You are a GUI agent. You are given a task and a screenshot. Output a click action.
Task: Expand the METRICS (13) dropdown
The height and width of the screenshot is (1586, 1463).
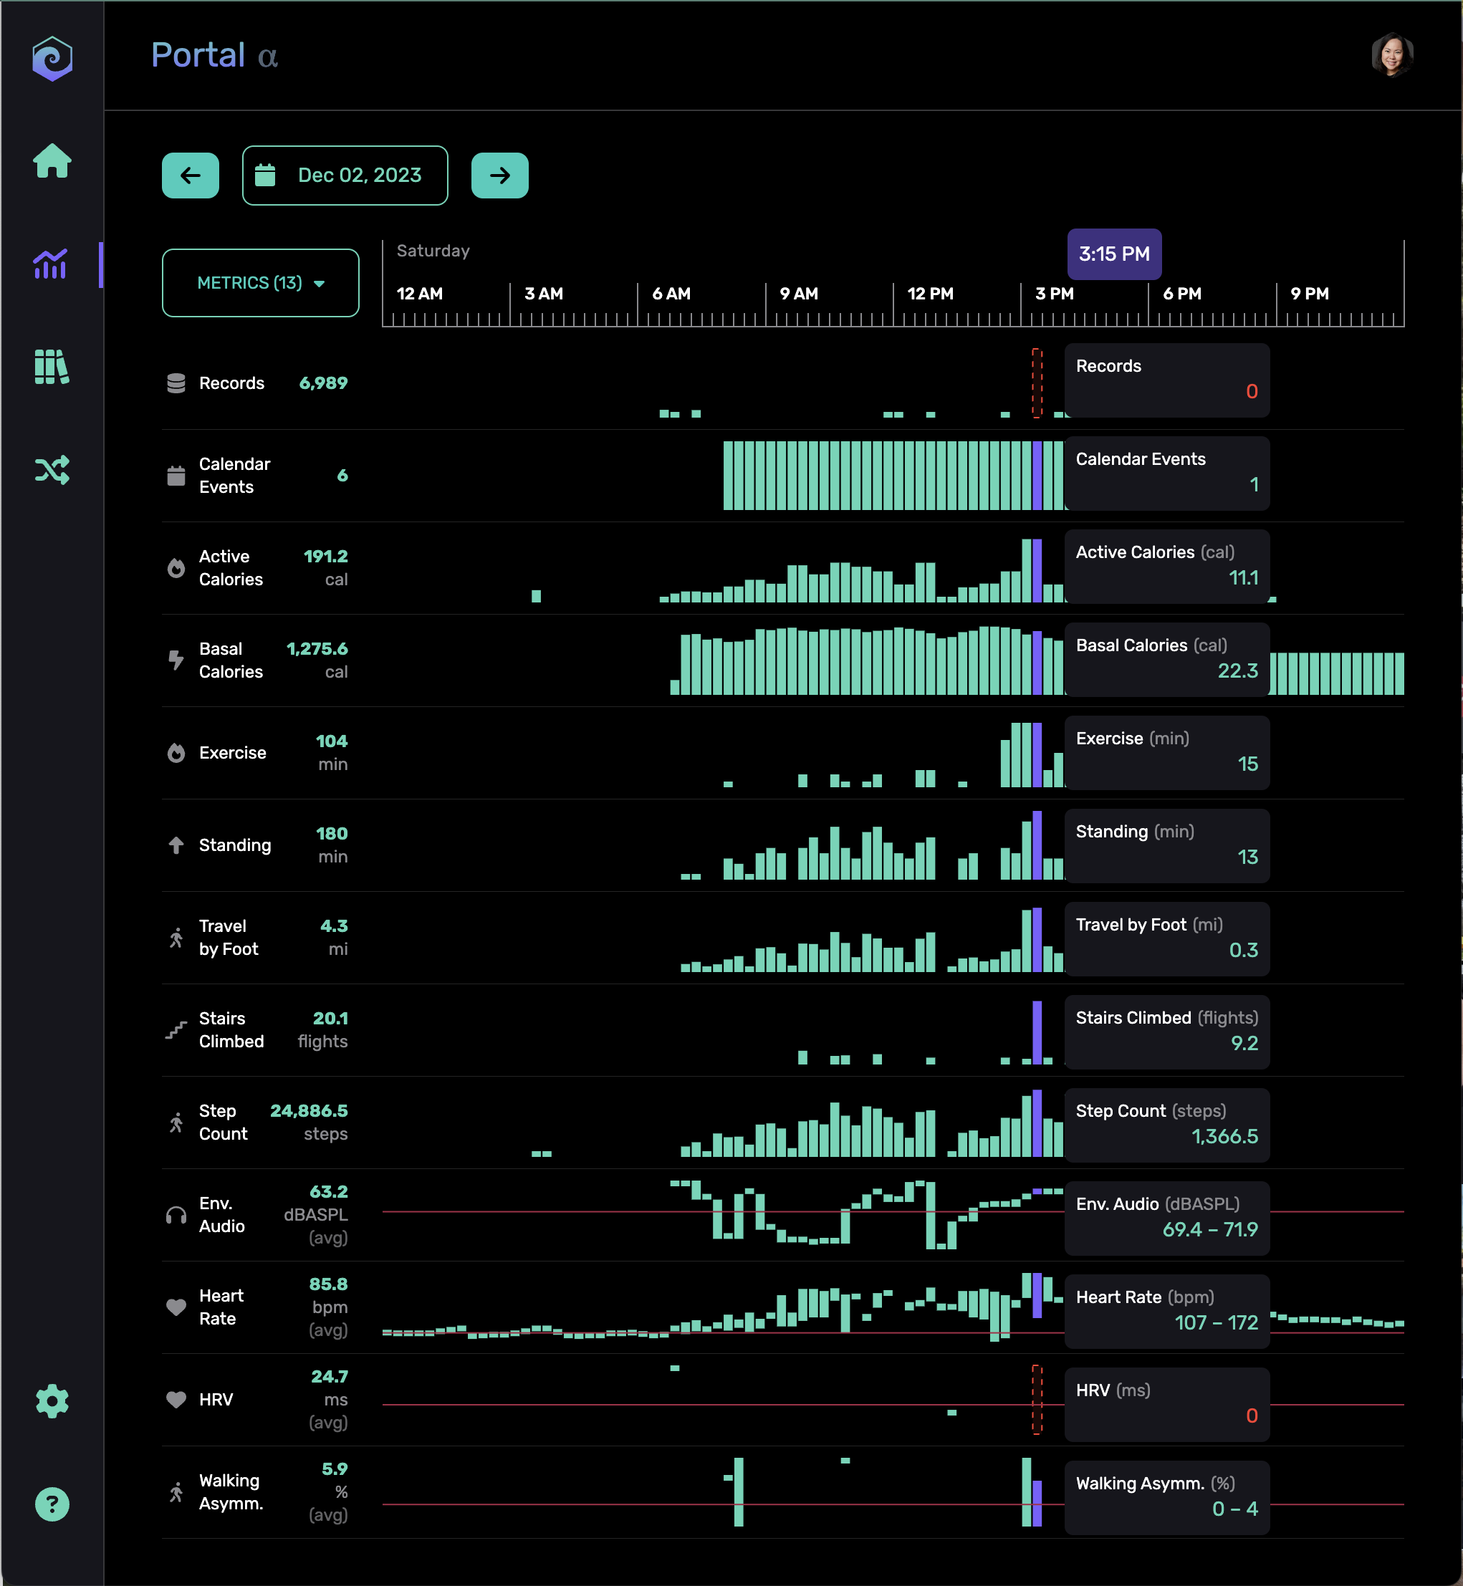261,282
